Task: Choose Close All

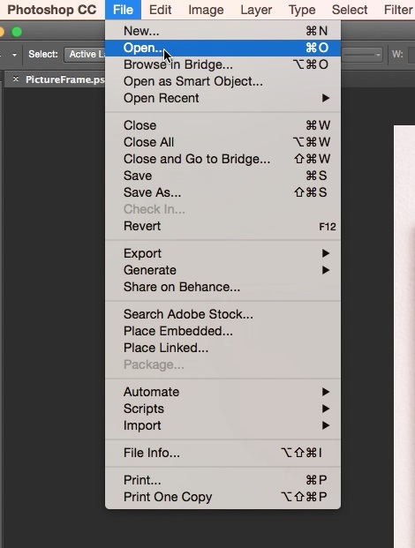Action: pyautogui.click(x=223, y=142)
